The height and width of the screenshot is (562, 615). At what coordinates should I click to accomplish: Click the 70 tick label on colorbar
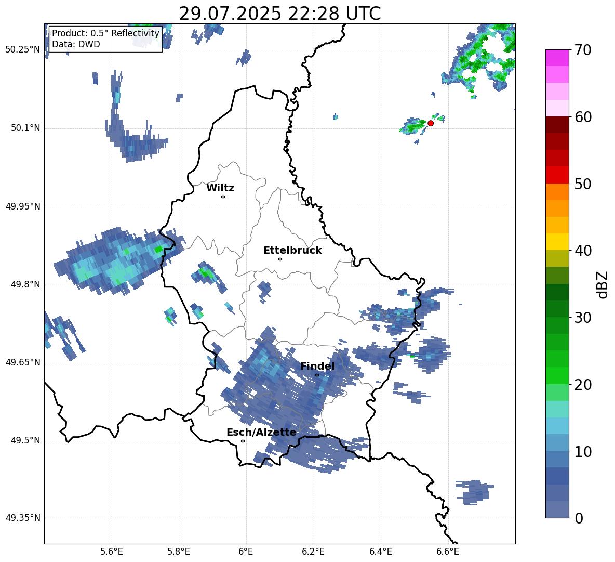coord(583,50)
